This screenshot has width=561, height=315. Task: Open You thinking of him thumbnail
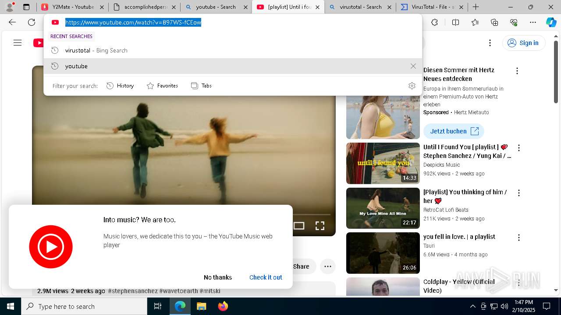point(383,208)
